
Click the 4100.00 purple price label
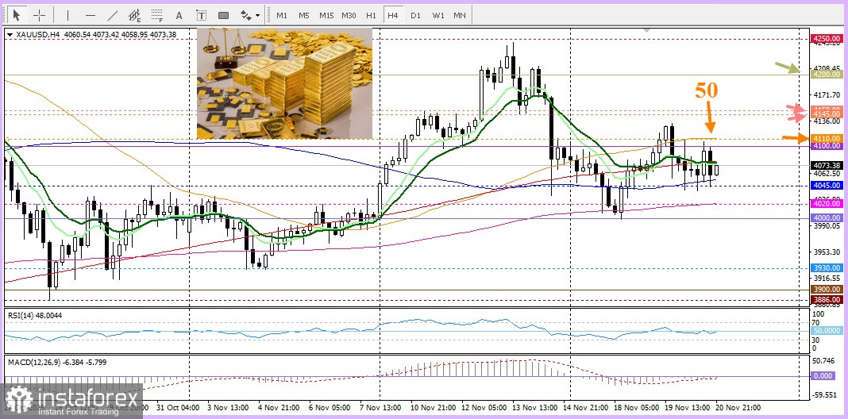(827, 146)
